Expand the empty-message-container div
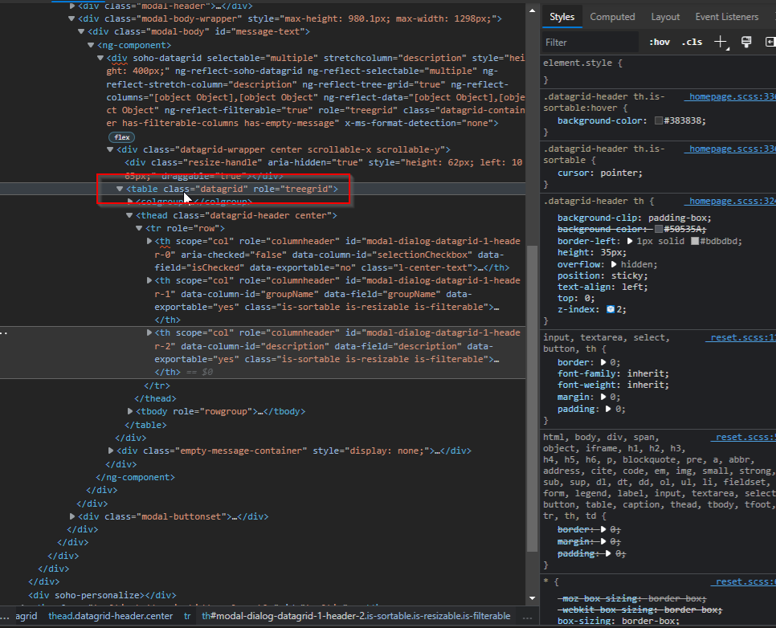Viewport: 776px width, 628px height. [110, 451]
